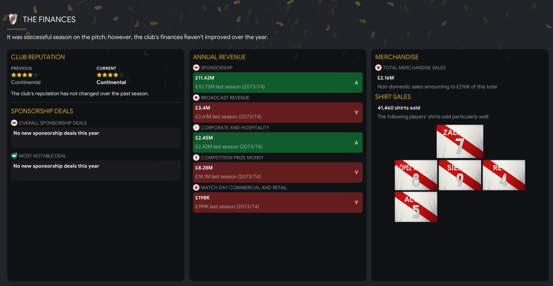Click the club crest beside The Finances
The height and width of the screenshot is (286, 553).
tap(13, 19)
